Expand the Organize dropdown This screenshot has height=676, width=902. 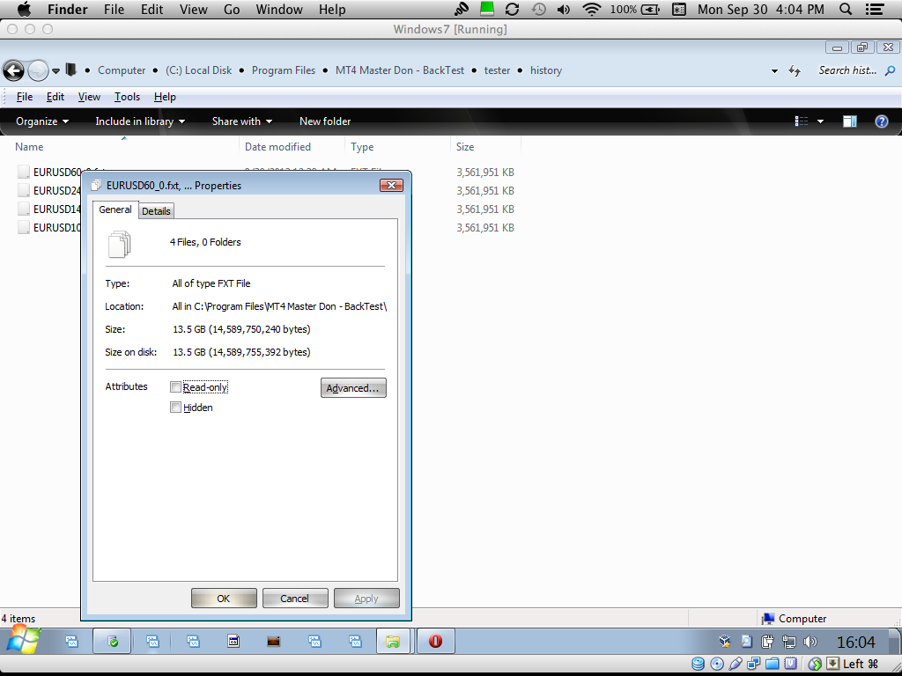(42, 121)
